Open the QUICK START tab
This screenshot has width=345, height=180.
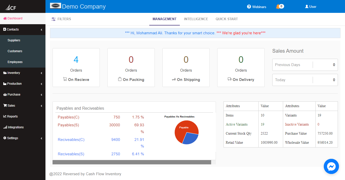(x=227, y=19)
